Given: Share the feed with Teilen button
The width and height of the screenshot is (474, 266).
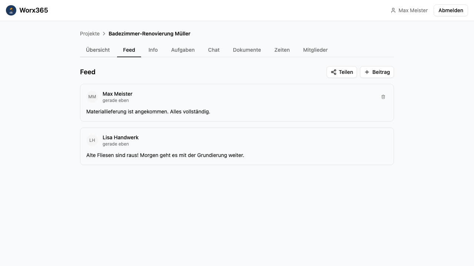Looking at the screenshot, I should coord(341,72).
